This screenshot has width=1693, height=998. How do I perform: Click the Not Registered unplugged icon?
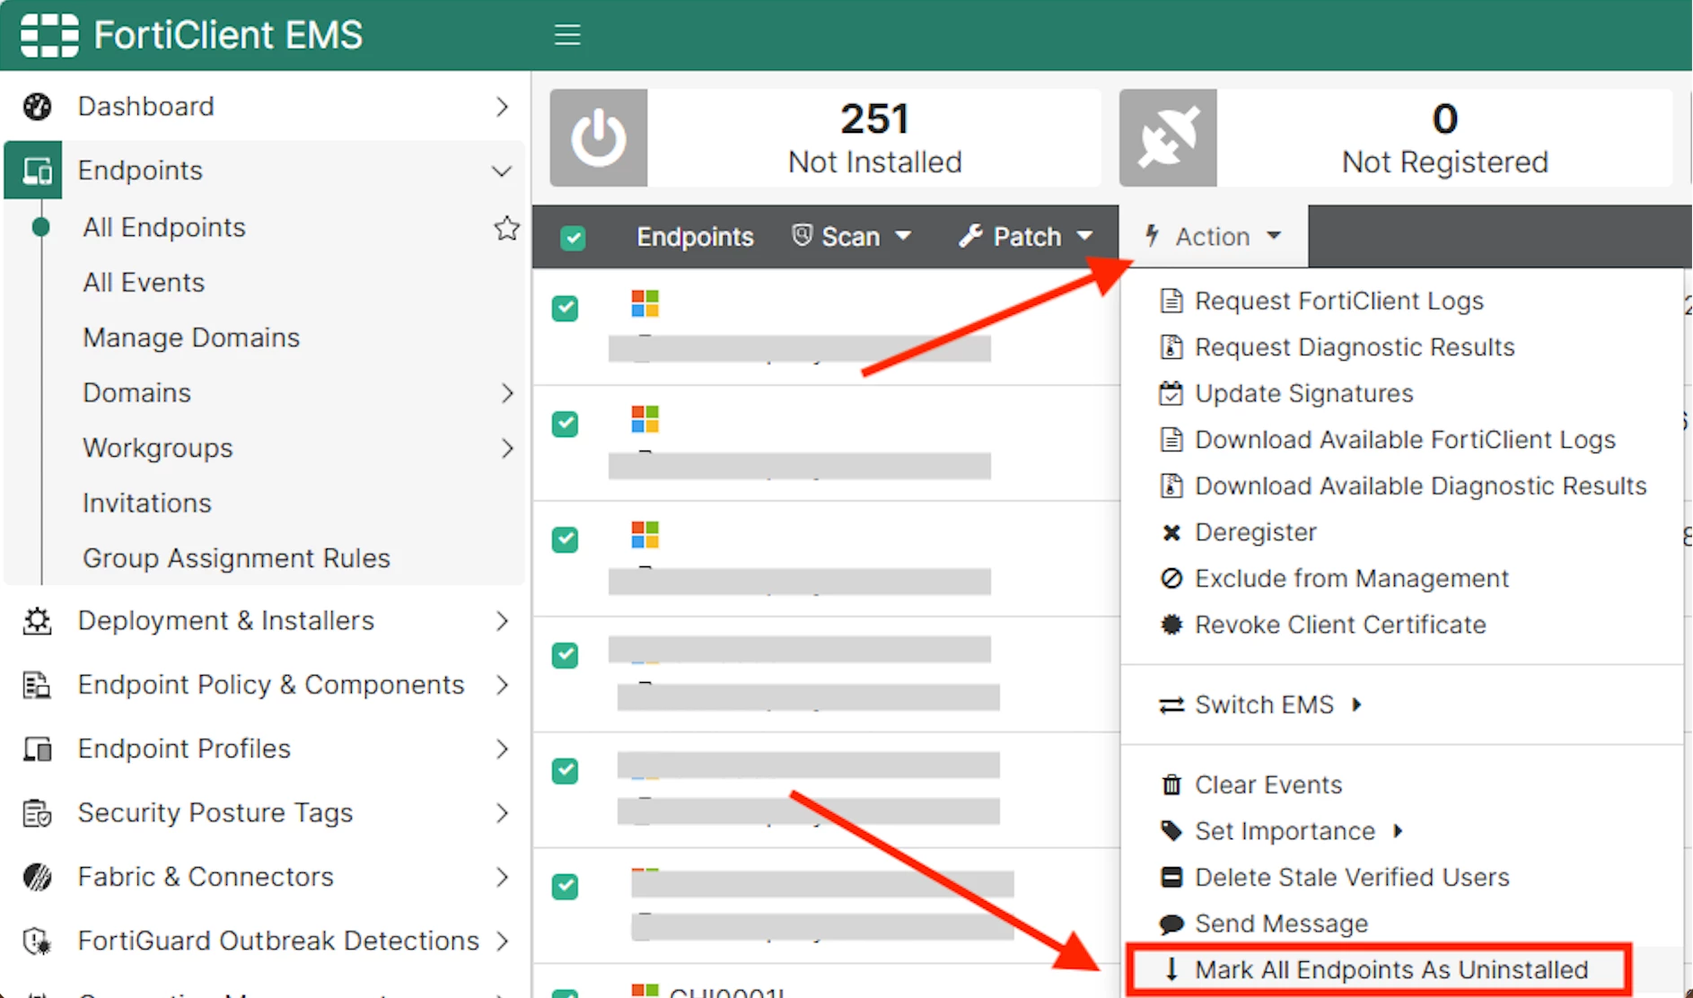(x=1168, y=137)
